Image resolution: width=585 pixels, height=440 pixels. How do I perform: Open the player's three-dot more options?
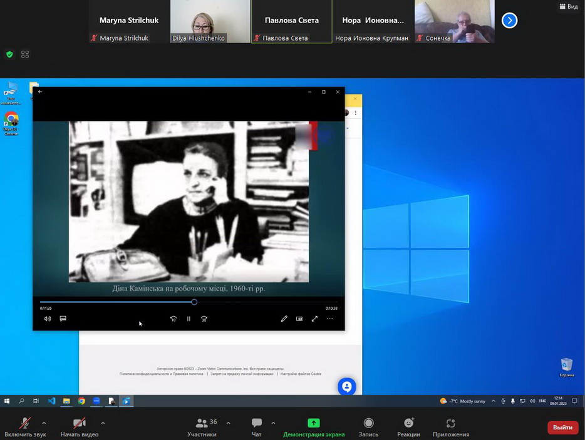[x=330, y=319]
